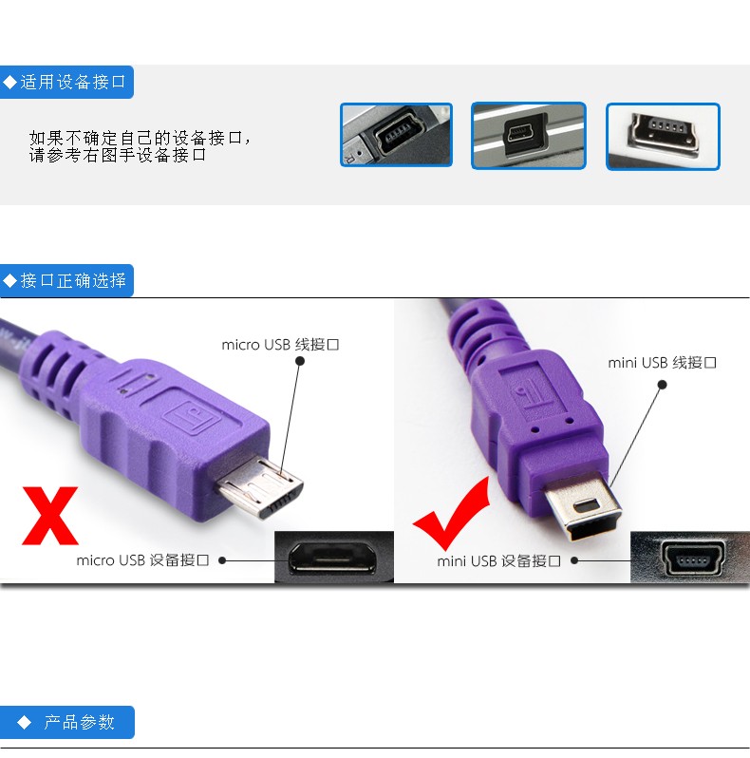Open the third port thumbnail with white background

click(663, 137)
